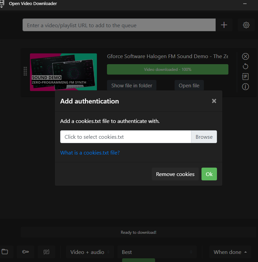The image size is (258, 262).
Task: Confirm with the green Ok button
Action: point(209,174)
